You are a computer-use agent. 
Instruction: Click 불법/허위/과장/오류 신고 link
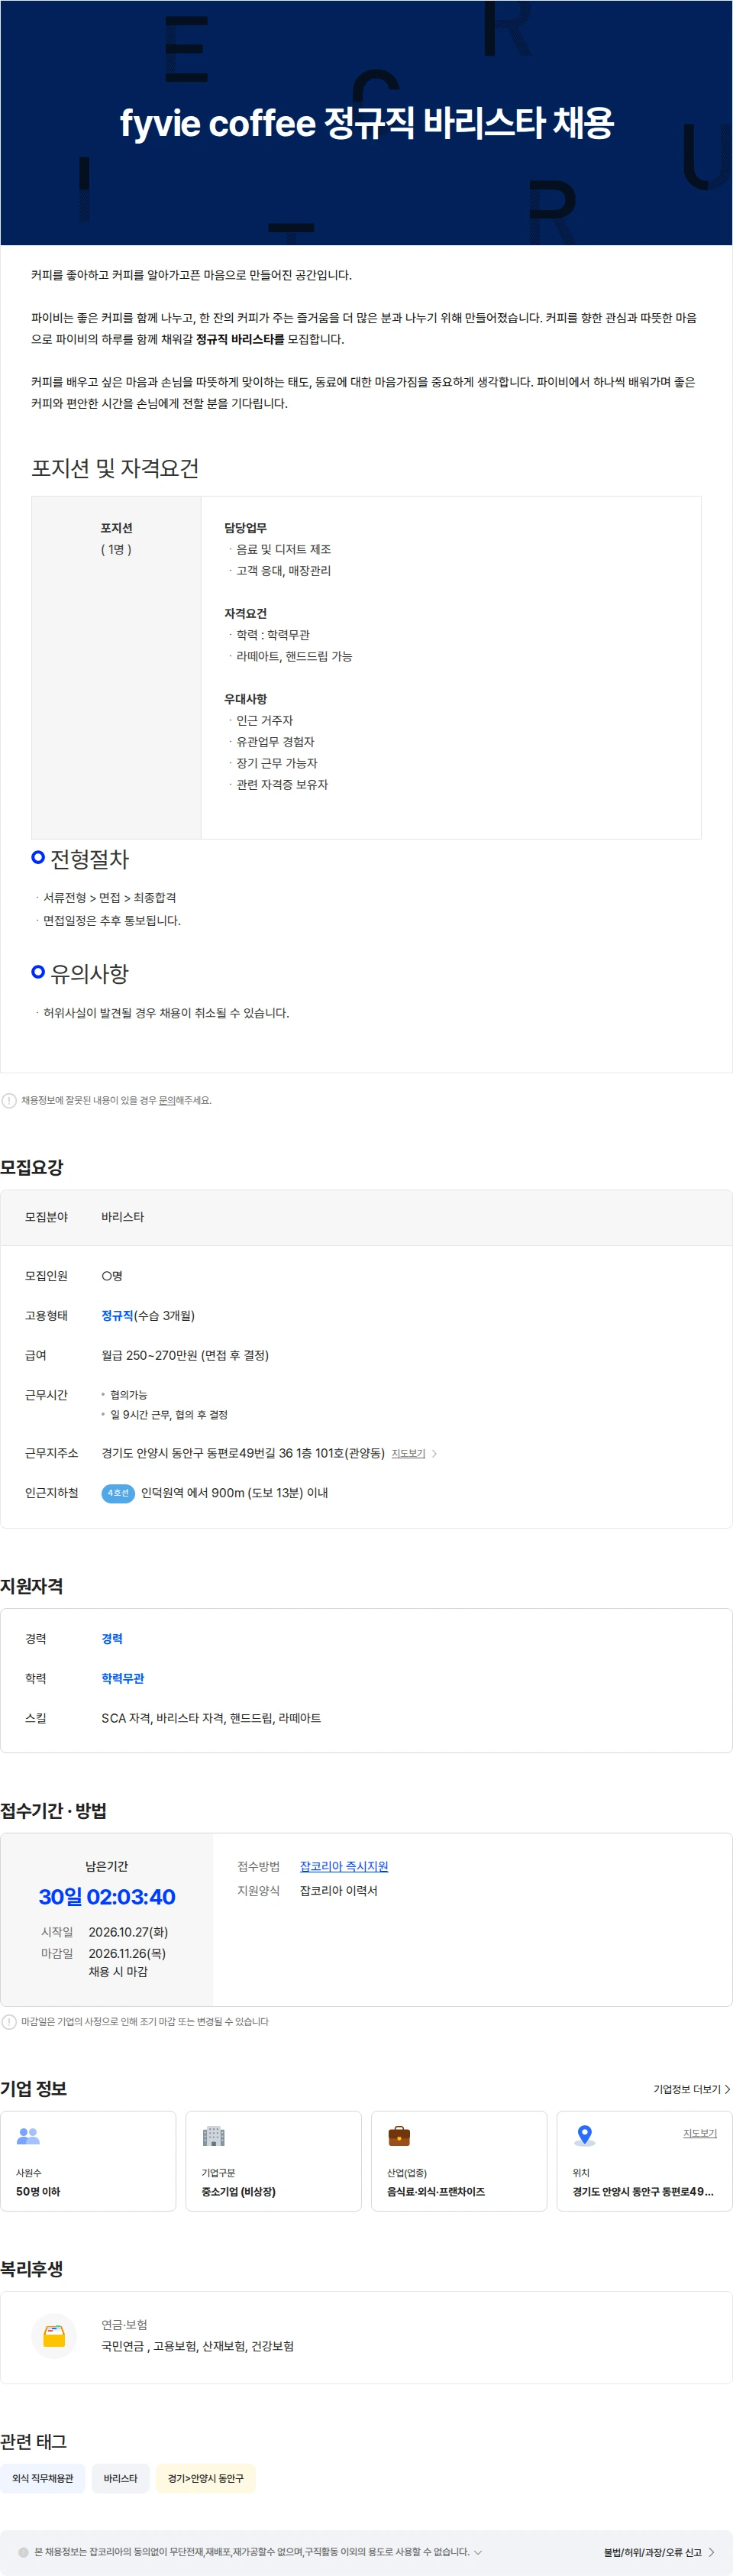[652, 2553]
